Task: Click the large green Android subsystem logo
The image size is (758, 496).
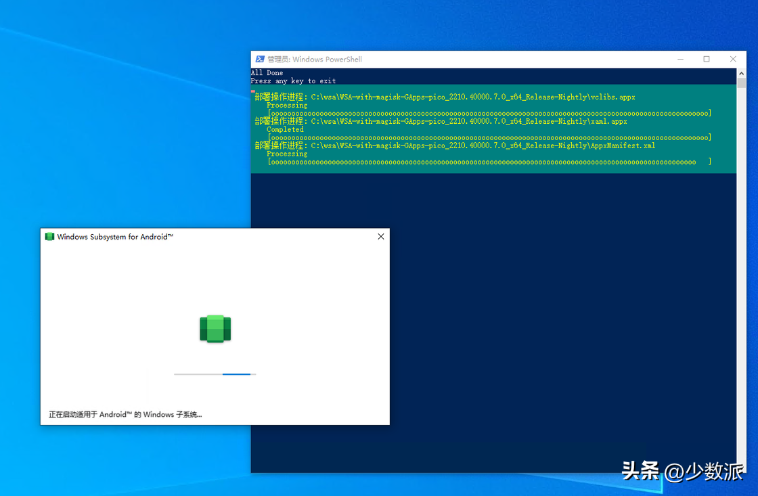Action: point(215,329)
